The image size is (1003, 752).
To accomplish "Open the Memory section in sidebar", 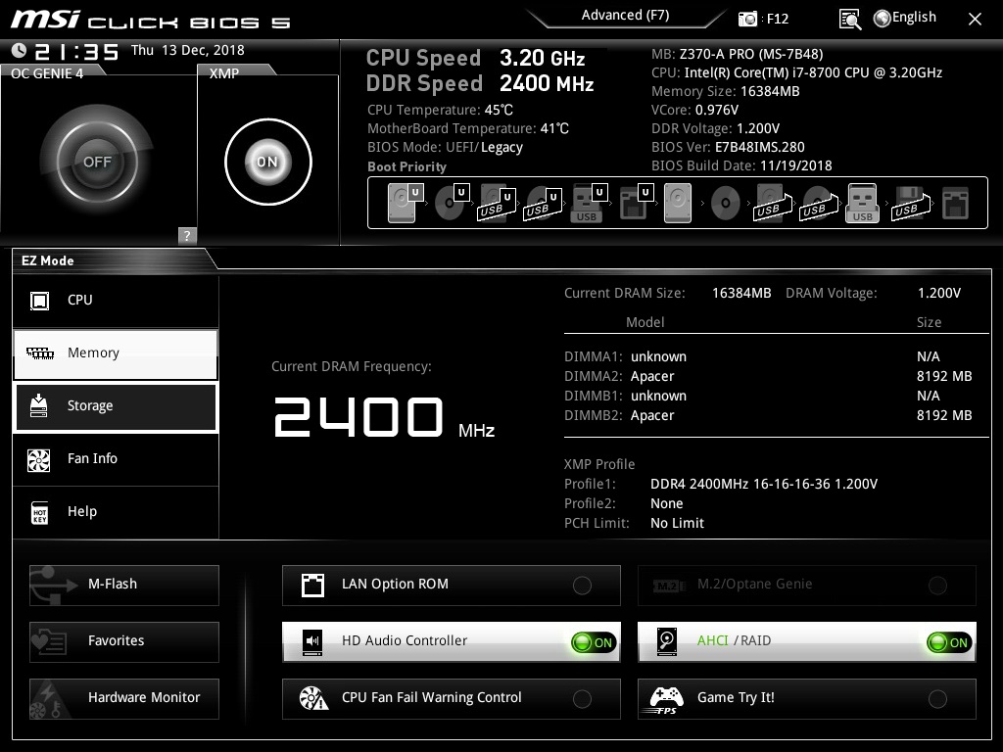I will coord(116,354).
